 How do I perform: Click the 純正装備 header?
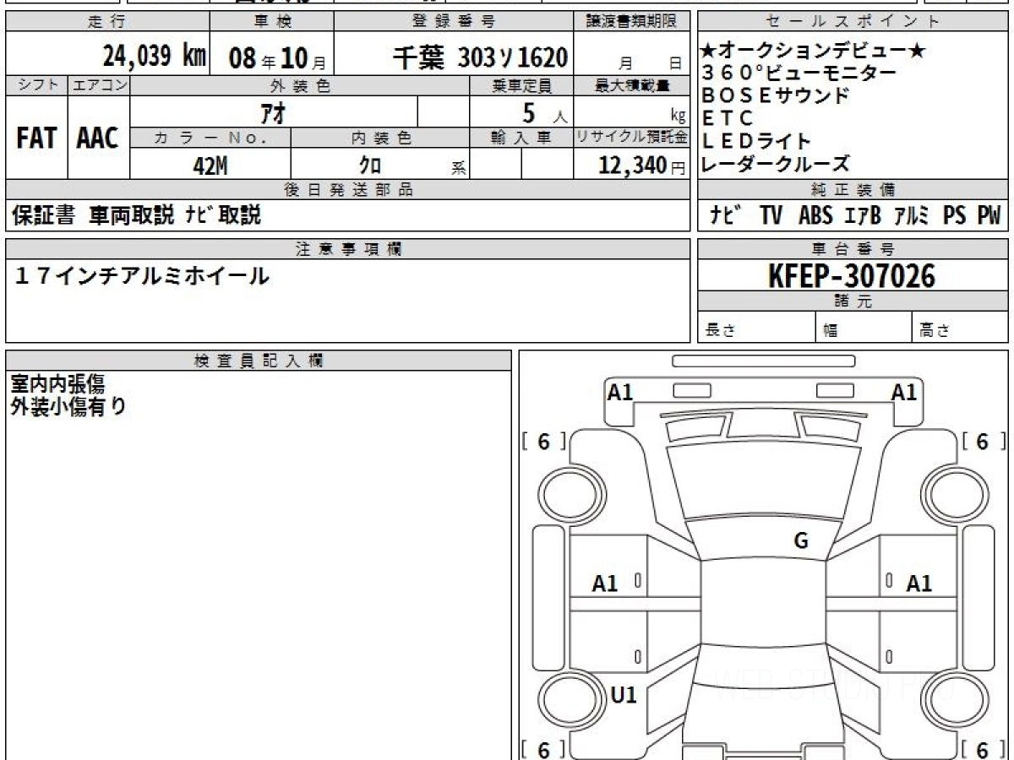[853, 190]
